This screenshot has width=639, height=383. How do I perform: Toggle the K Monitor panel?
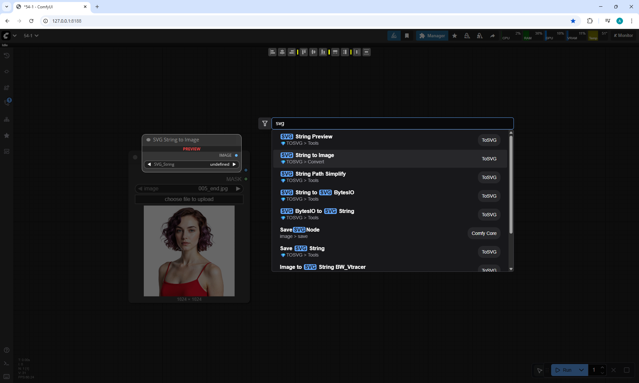pos(623,36)
